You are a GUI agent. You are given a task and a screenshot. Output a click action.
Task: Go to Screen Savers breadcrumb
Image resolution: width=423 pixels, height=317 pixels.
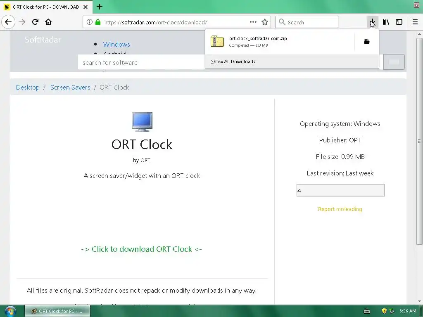tap(70, 88)
